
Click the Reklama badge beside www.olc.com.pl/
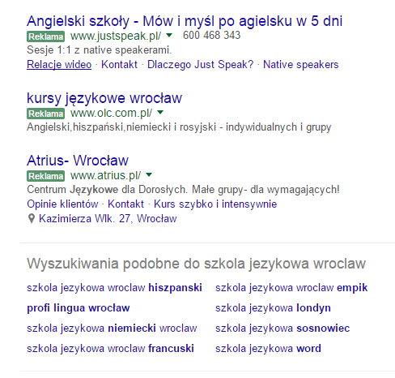(x=45, y=114)
